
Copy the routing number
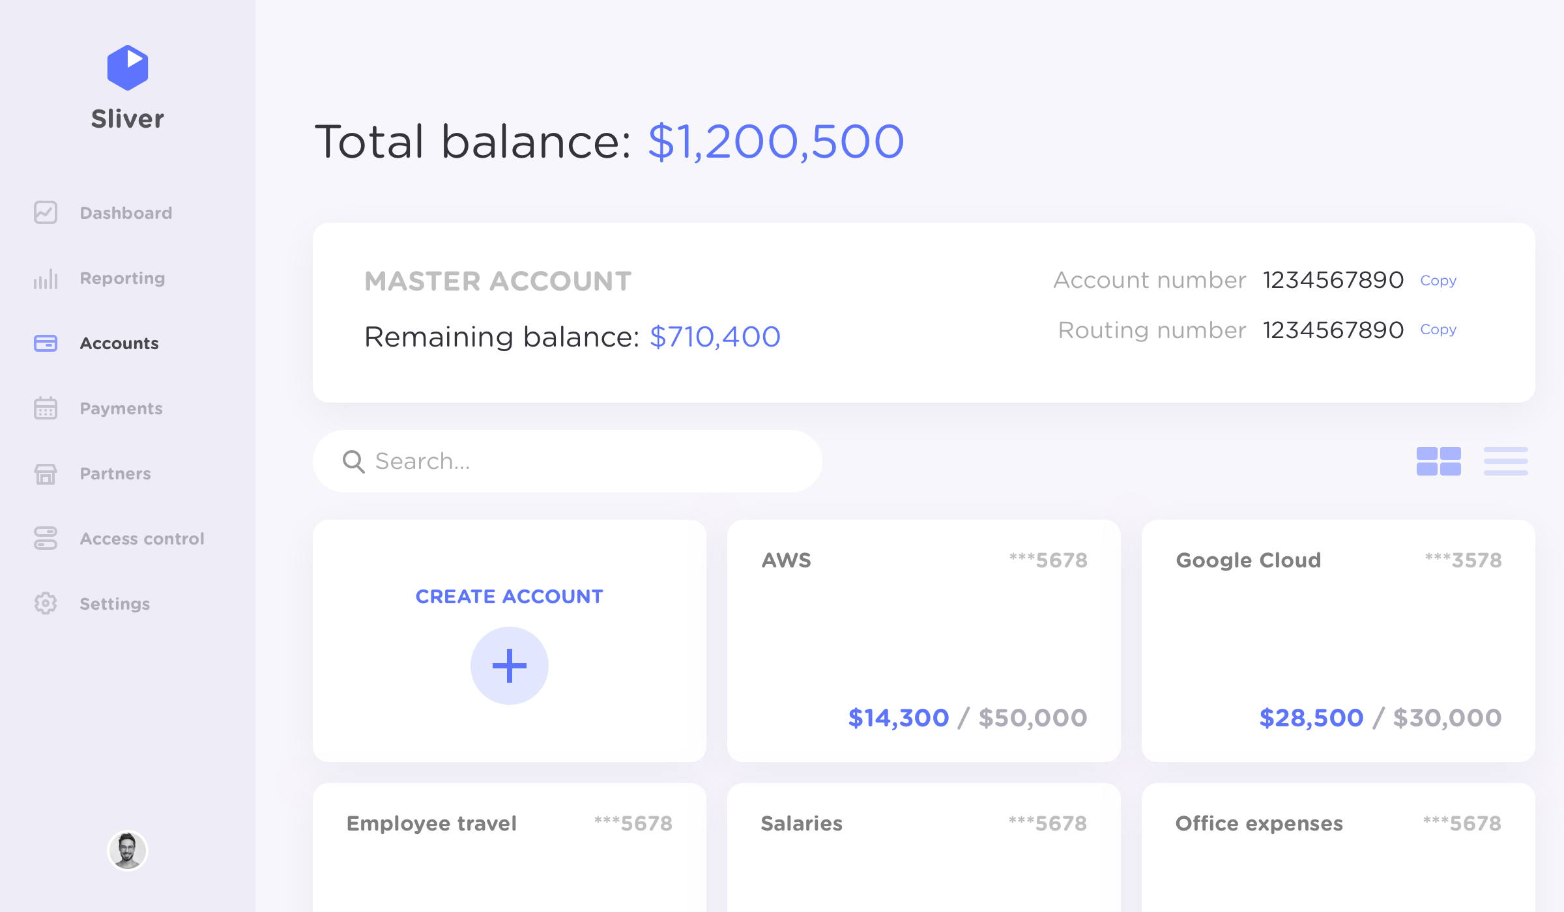pyautogui.click(x=1438, y=330)
